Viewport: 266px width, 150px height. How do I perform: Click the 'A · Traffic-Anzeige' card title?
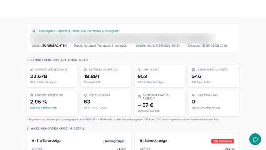(46, 141)
